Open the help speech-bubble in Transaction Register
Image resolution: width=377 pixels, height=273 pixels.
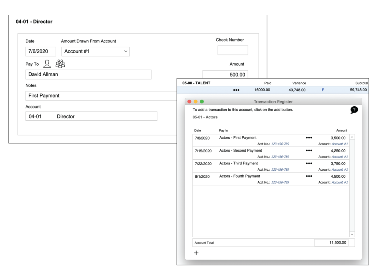(354, 110)
